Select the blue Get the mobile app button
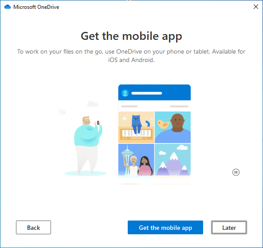 point(165,227)
